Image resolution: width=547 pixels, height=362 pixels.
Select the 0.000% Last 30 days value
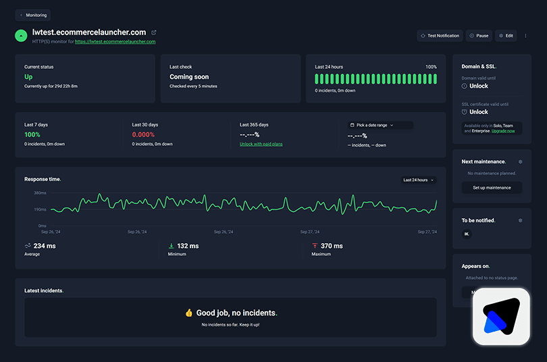pyautogui.click(x=143, y=134)
